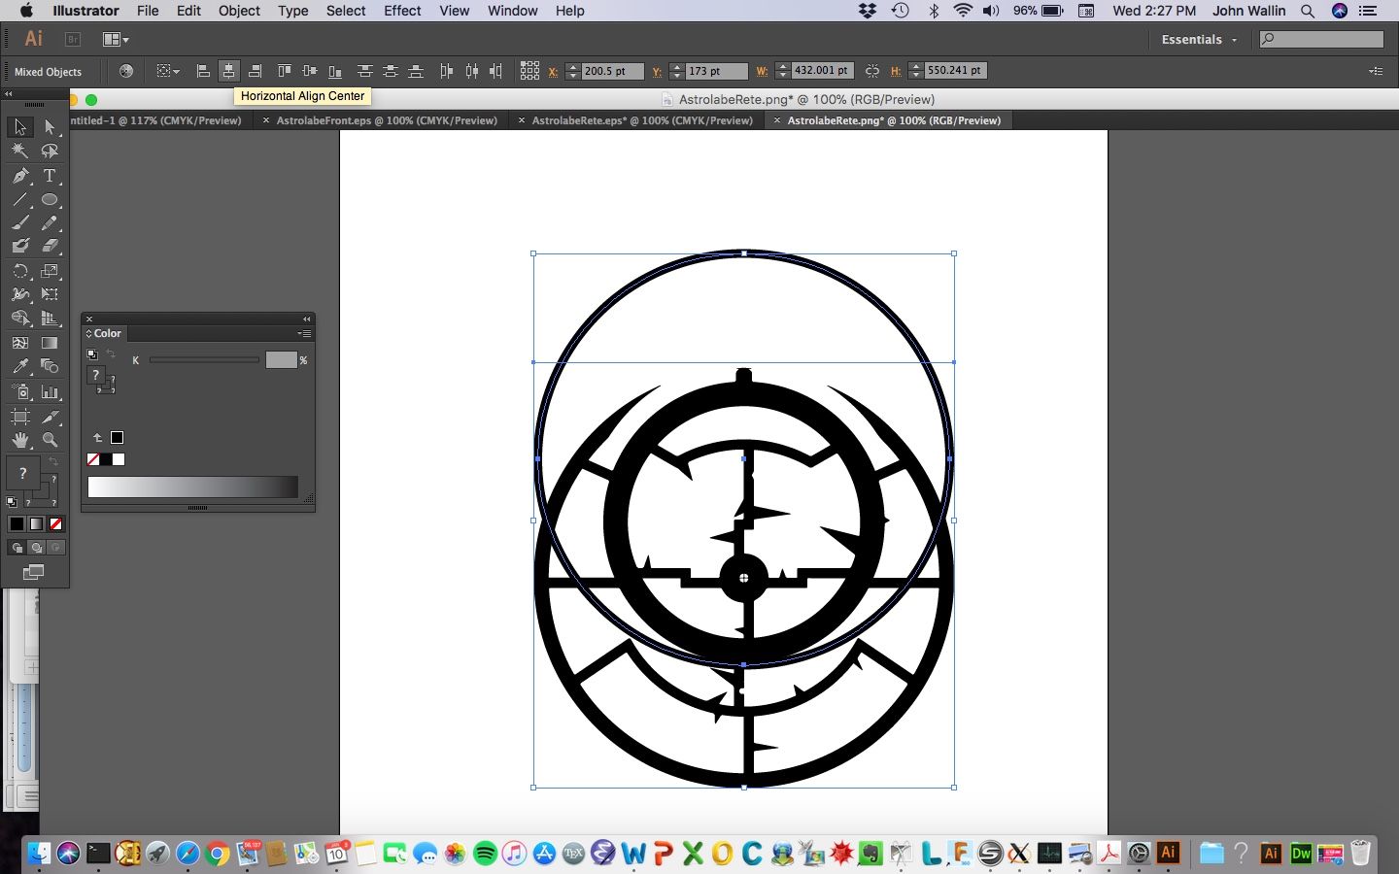The width and height of the screenshot is (1399, 874).
Task: Select the Scale tool
Action: 50,271
